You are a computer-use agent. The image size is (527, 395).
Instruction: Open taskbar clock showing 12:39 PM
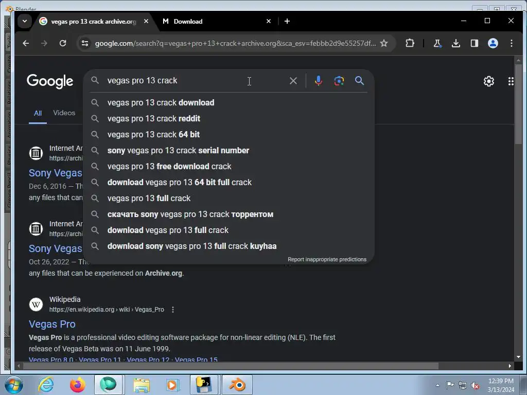pos(501,385)
